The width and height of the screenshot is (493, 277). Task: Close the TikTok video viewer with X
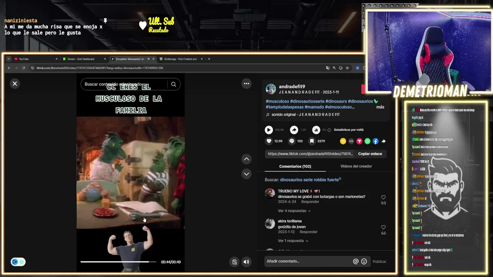(x=15, y=83)
